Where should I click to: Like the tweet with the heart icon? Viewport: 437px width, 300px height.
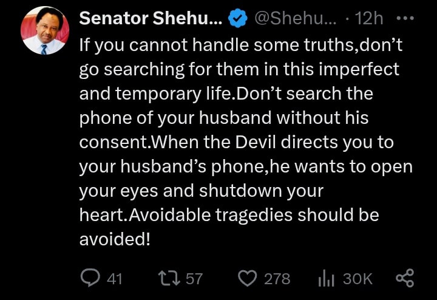tap(246, 278)
